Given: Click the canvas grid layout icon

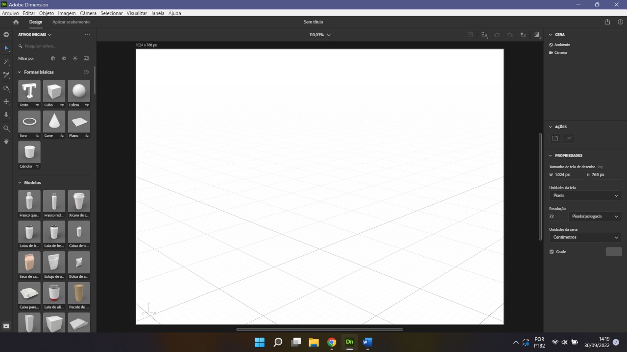Looking at the screenshot, I should pos(470,35).
